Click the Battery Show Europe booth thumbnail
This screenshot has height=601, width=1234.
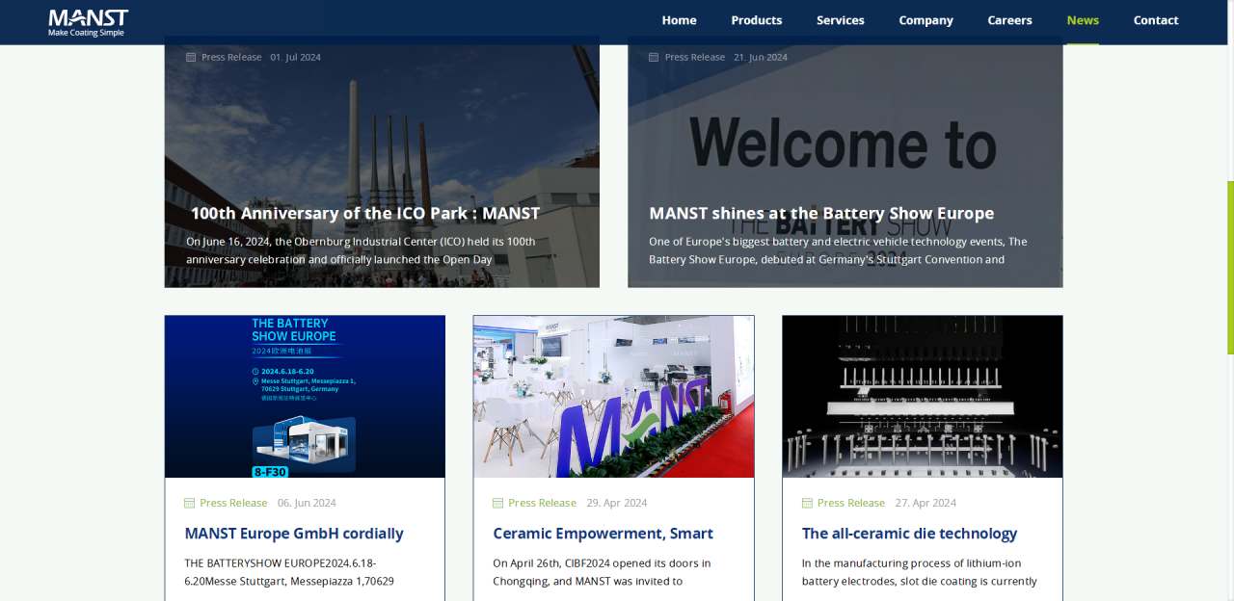pyautogui.click(x=305, y=397)
